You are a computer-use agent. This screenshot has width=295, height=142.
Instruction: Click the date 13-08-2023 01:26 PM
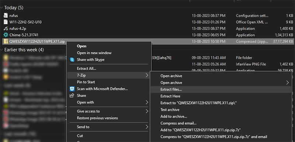[208, 22]
